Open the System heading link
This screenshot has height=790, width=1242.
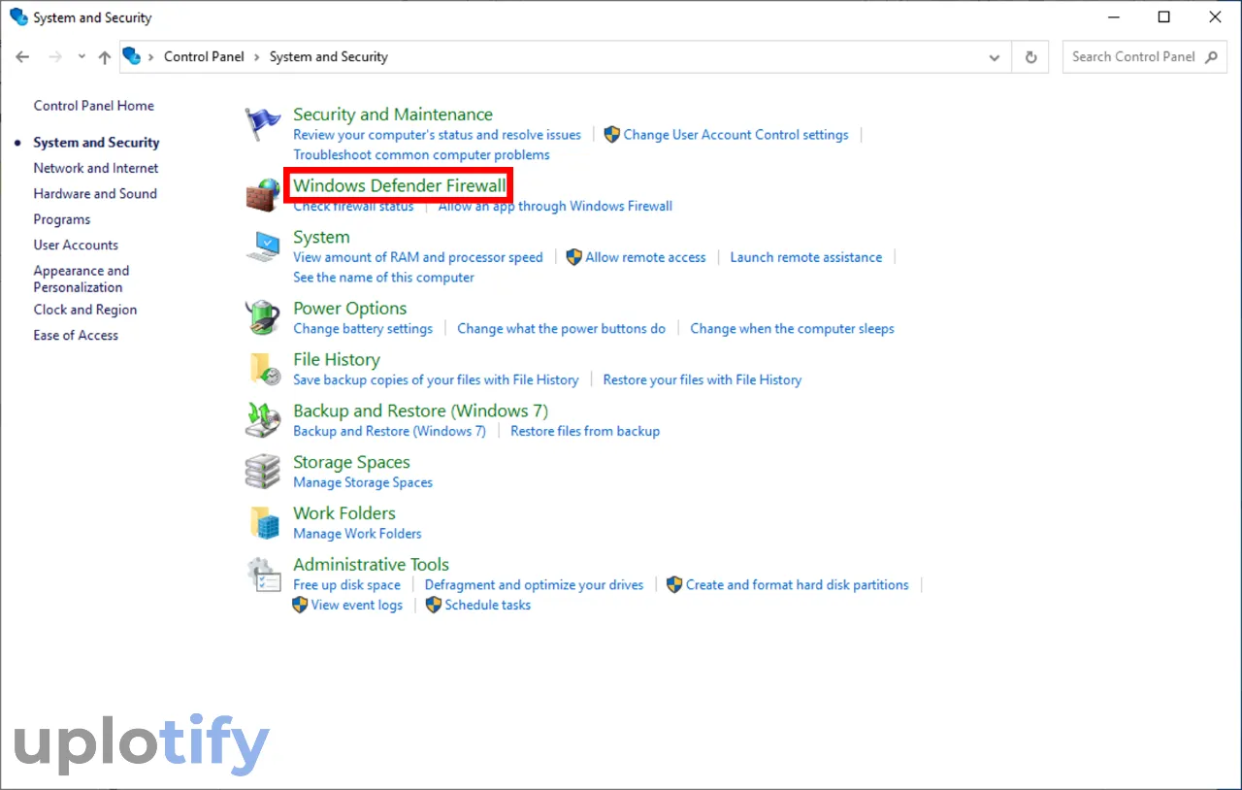pyautogui.click(x=321, y=237)
